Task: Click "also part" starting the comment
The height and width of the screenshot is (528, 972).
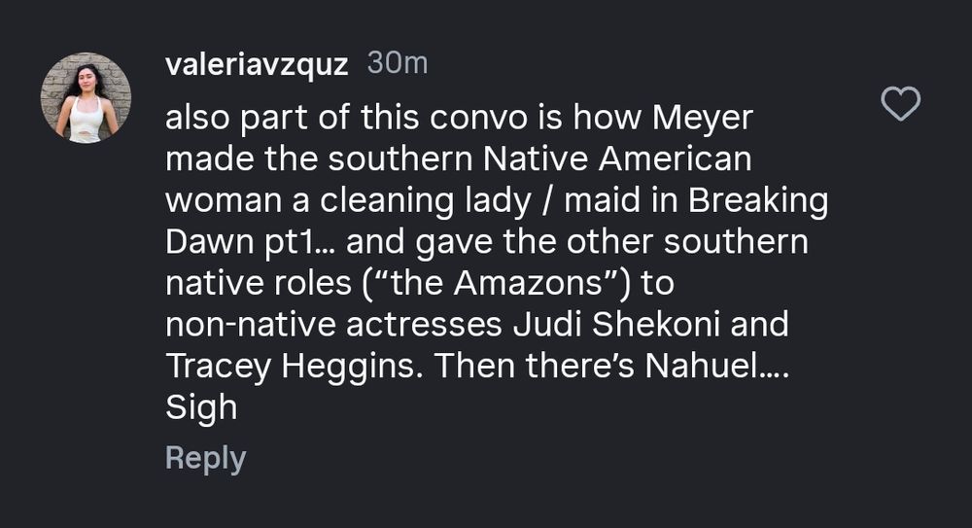Action: [x=242, y=120]
